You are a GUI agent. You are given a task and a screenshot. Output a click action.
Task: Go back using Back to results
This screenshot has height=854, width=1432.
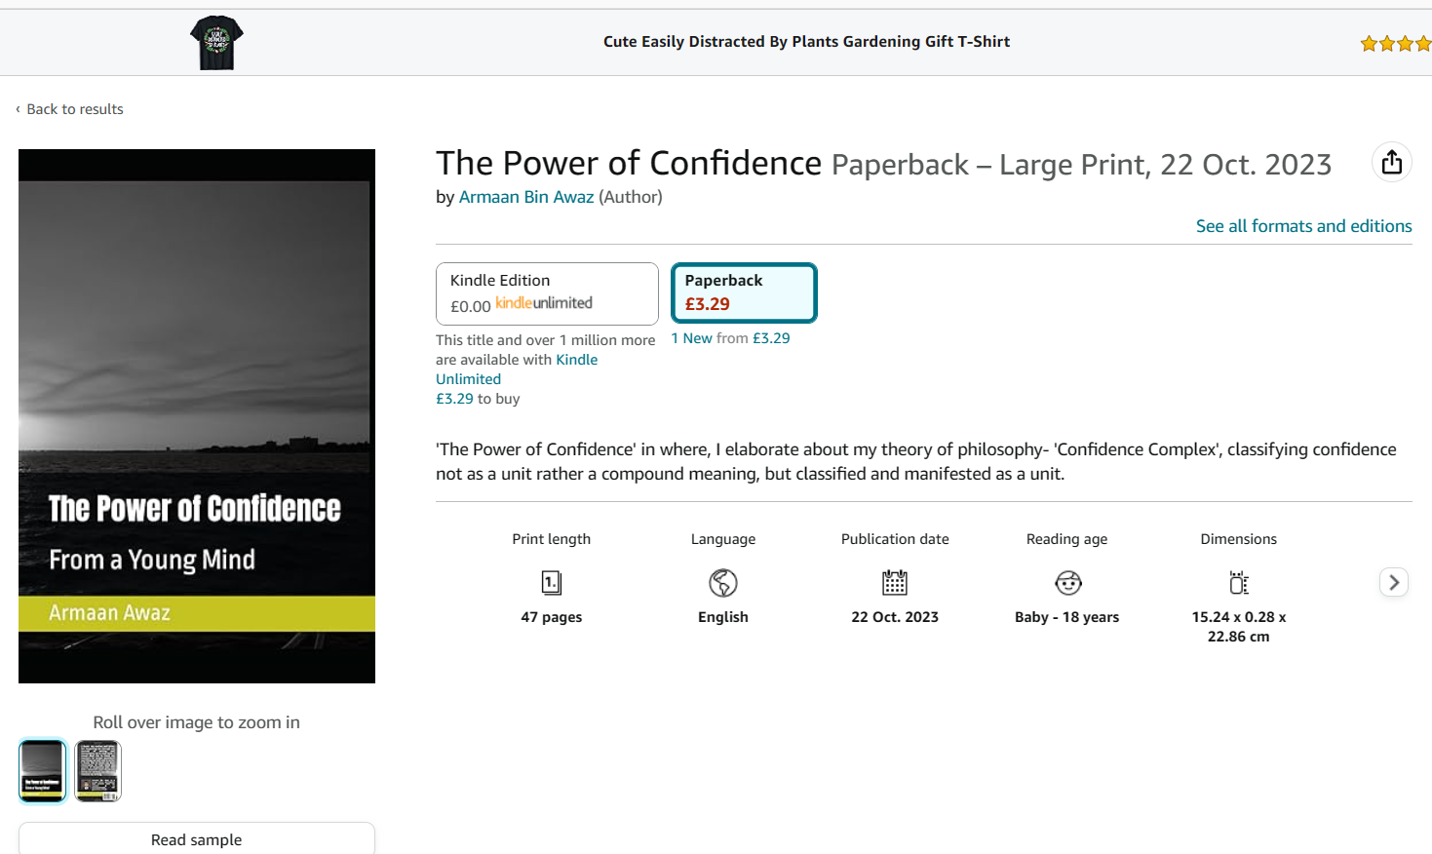(69, 109)
